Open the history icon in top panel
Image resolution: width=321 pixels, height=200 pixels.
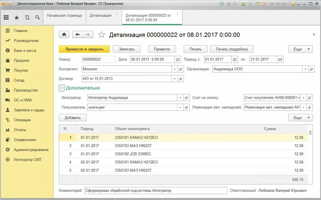27,17
